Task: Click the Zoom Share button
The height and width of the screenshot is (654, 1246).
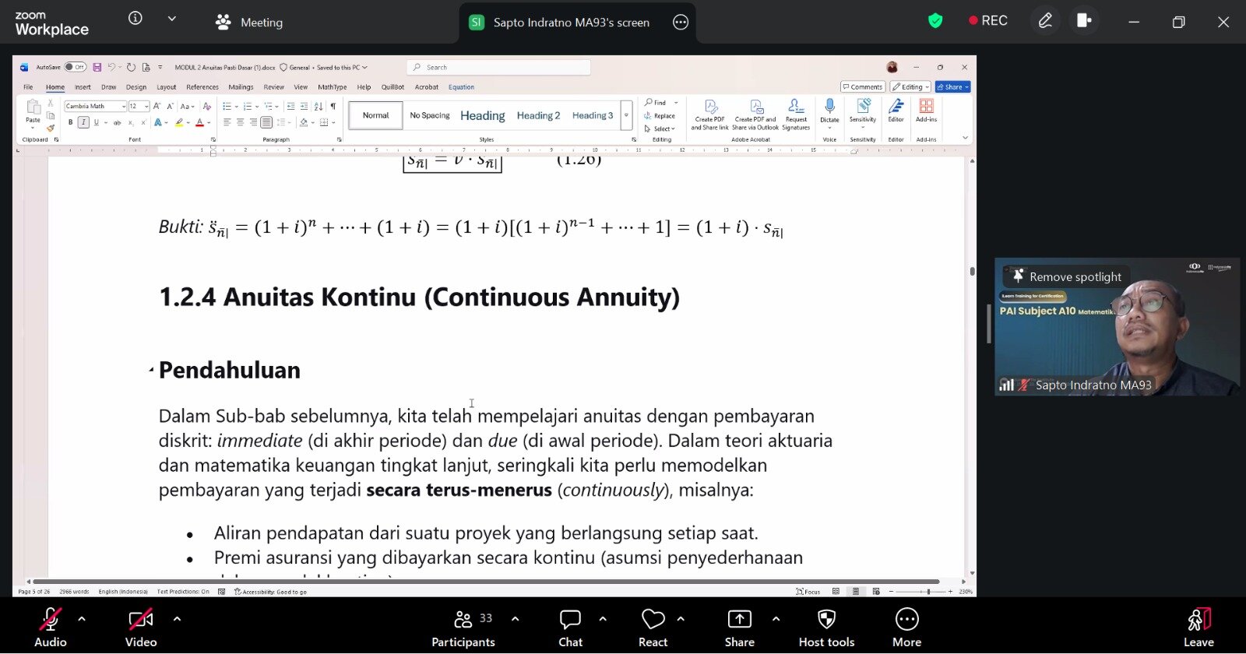Action: coord(739,628)
